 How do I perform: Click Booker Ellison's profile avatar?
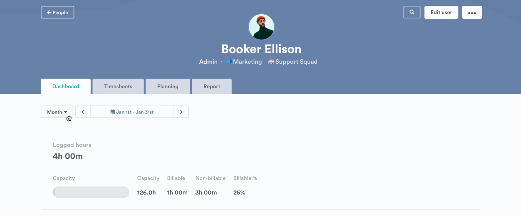tap(261, 27)
